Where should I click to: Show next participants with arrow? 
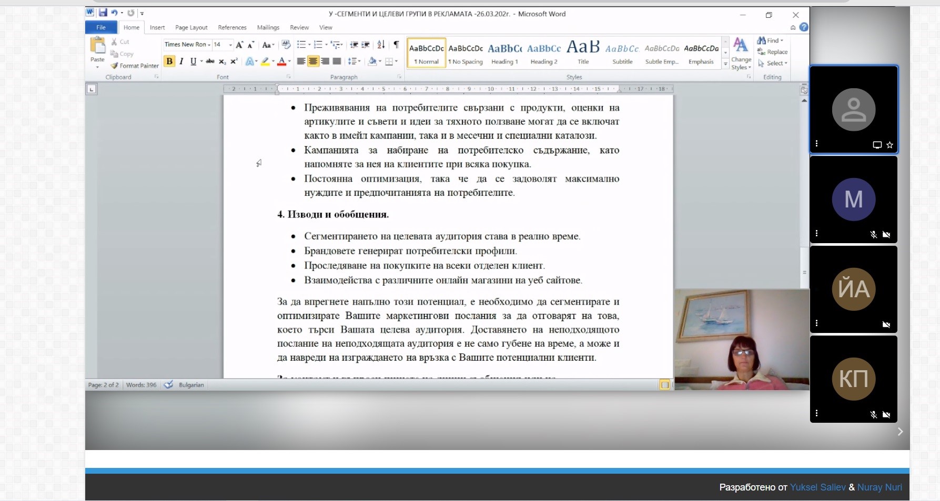point(900,432)
